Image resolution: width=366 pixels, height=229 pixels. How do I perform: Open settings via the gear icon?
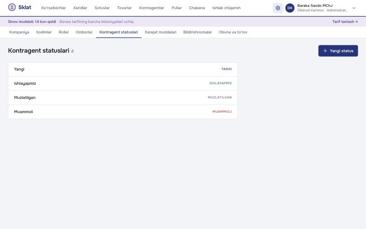click(x=278, y=8)
